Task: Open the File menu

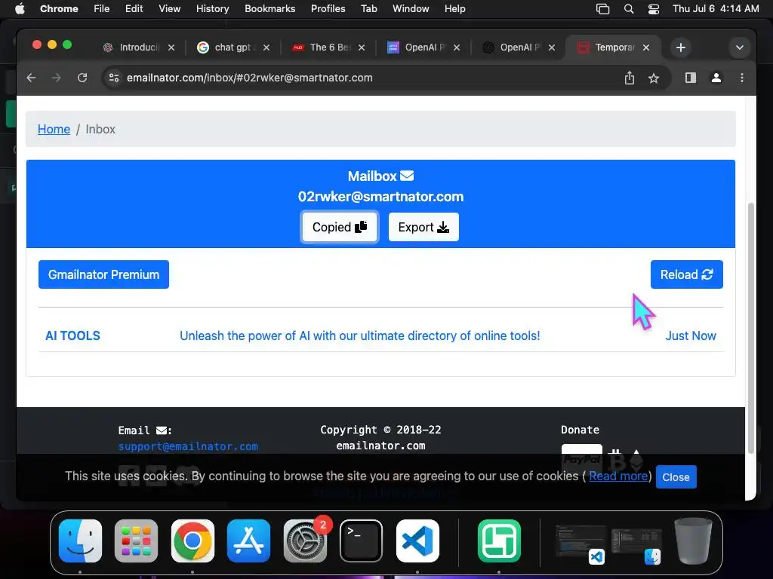Action: click(102, 9)
